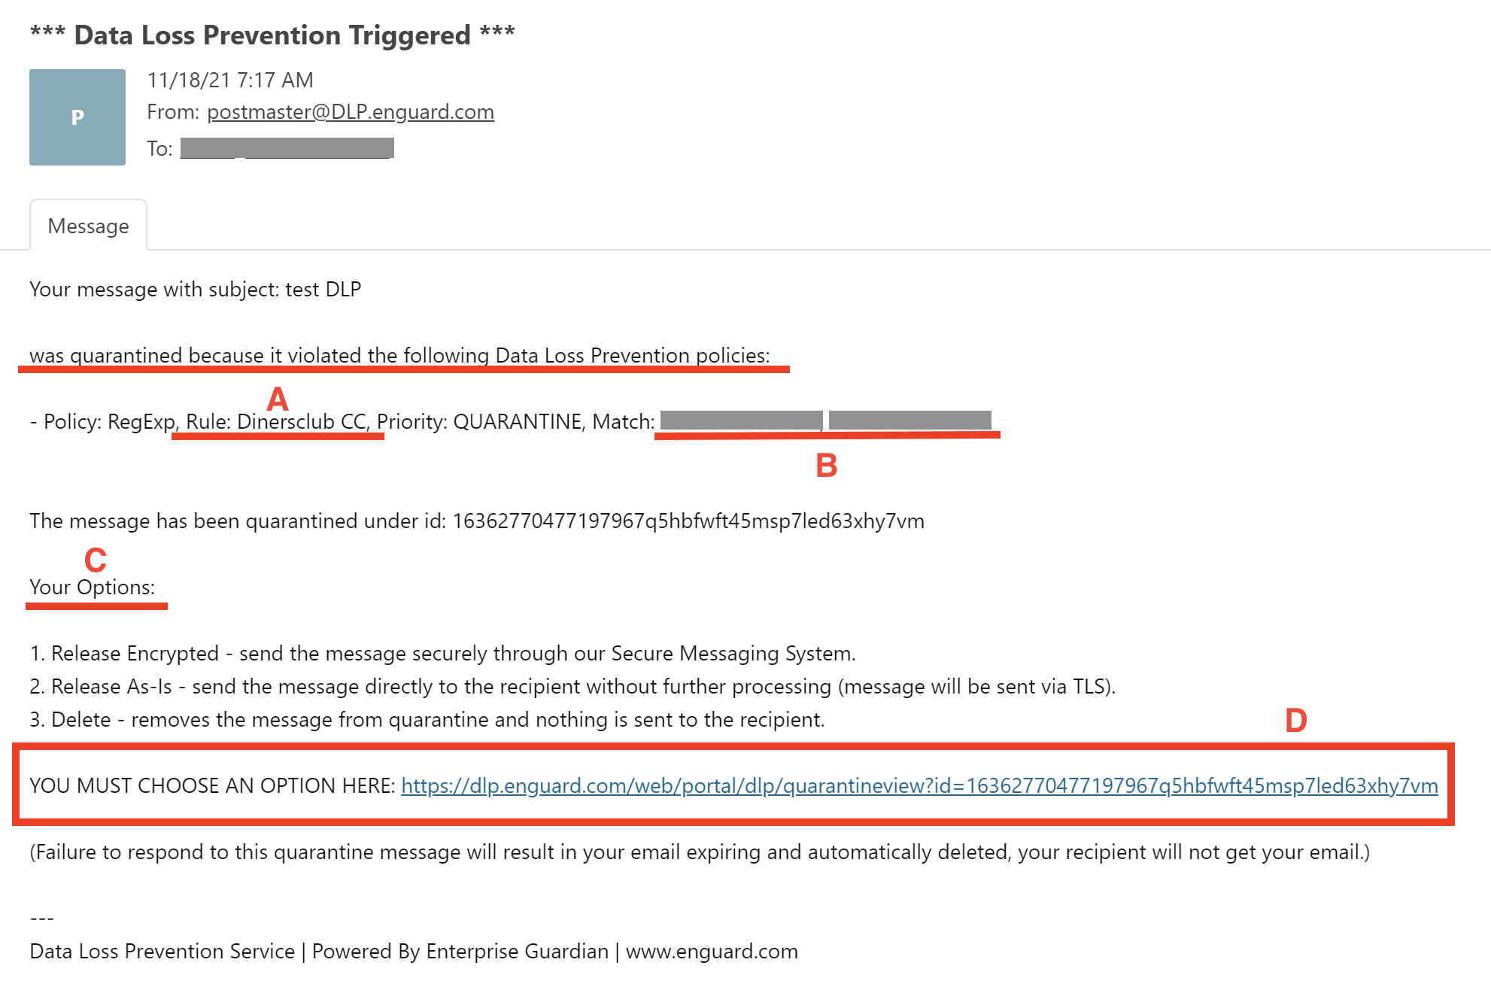The width and height of the screenshot is (1491, 1005).
Task: Click the red letter B annotation
Action: click(827, 466)
